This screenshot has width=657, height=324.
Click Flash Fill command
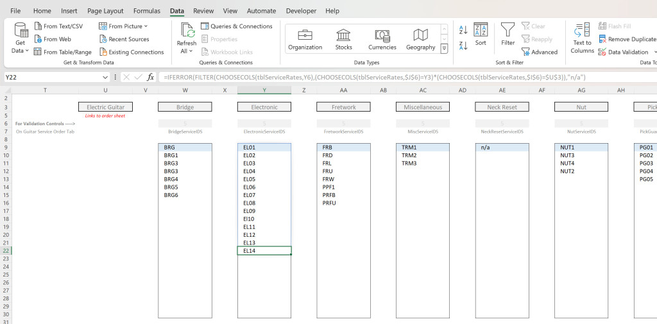tap(615, 26)
